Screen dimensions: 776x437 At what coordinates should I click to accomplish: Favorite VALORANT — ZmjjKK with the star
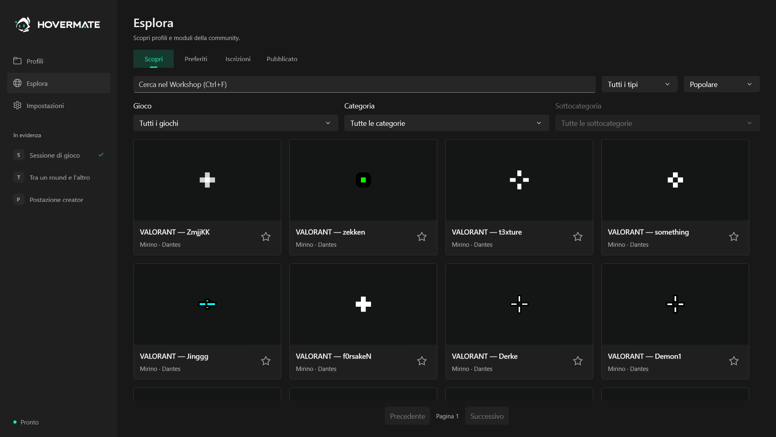266,237
